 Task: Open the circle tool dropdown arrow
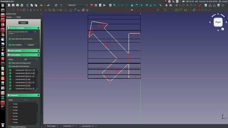click(x=27, y=10)
